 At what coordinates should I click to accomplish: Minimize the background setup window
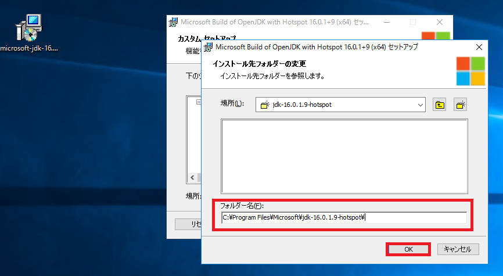[387, 22]
